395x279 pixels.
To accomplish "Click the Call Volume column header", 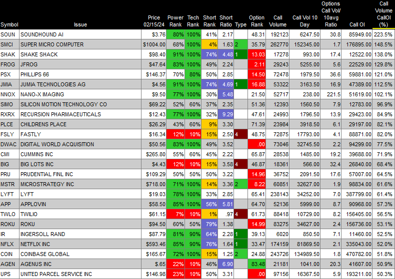I will pos(277,21).
